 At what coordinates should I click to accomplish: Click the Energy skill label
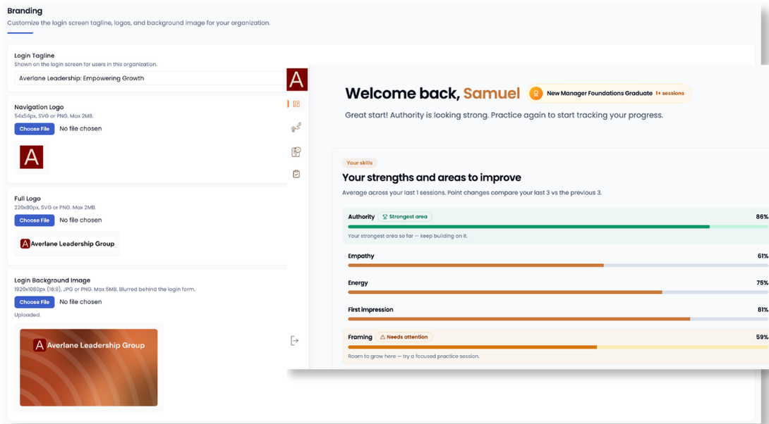tap(358, 283)
